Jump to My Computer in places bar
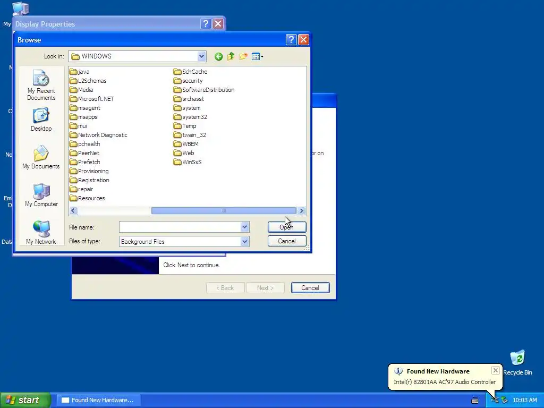This screenshot has width=544, height=408. point(41,195)
